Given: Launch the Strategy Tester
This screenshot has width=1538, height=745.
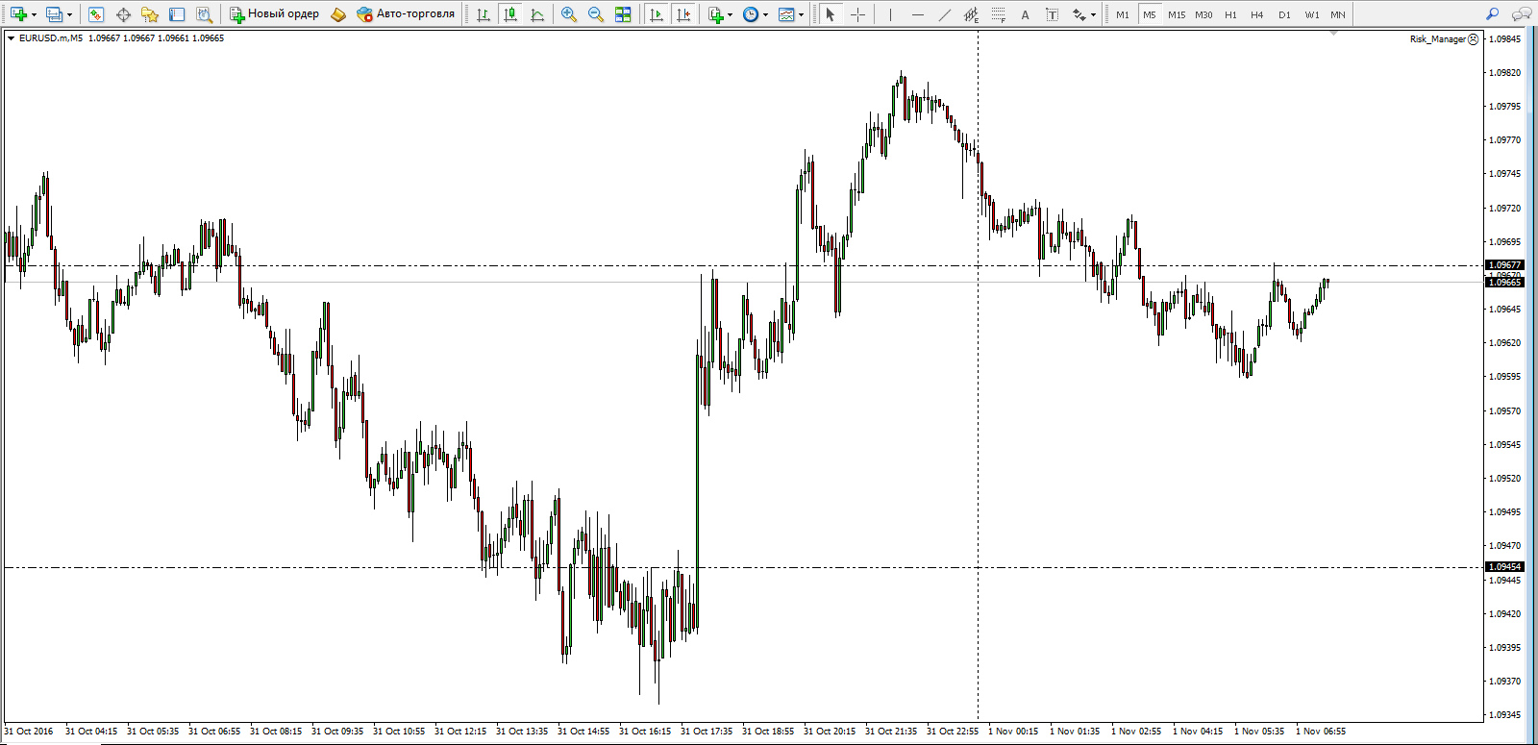Looking at the screenshot, I should (x=204, y=14).
